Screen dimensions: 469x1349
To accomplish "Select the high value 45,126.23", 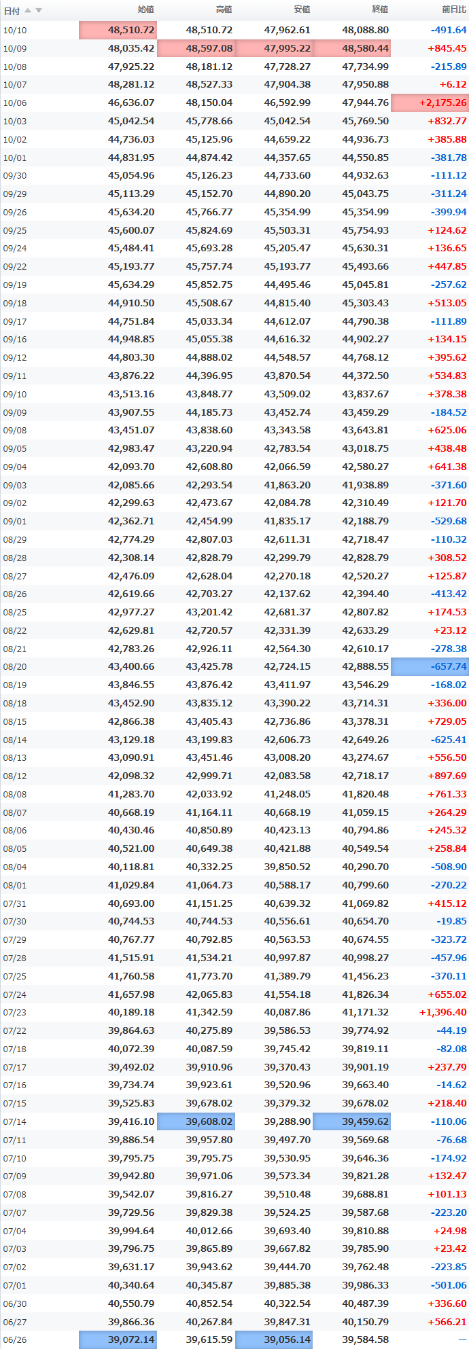I will (209, 175).
